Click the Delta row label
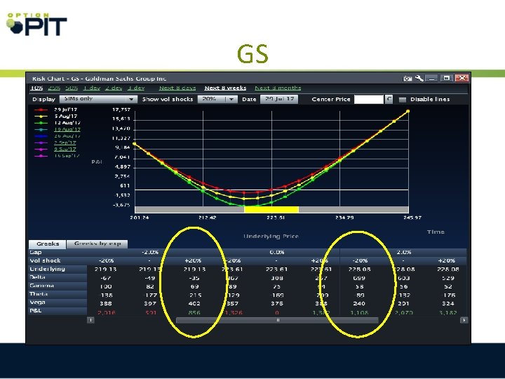The height and width of the screenshot is (379, 505). click(x=37, y=277)
